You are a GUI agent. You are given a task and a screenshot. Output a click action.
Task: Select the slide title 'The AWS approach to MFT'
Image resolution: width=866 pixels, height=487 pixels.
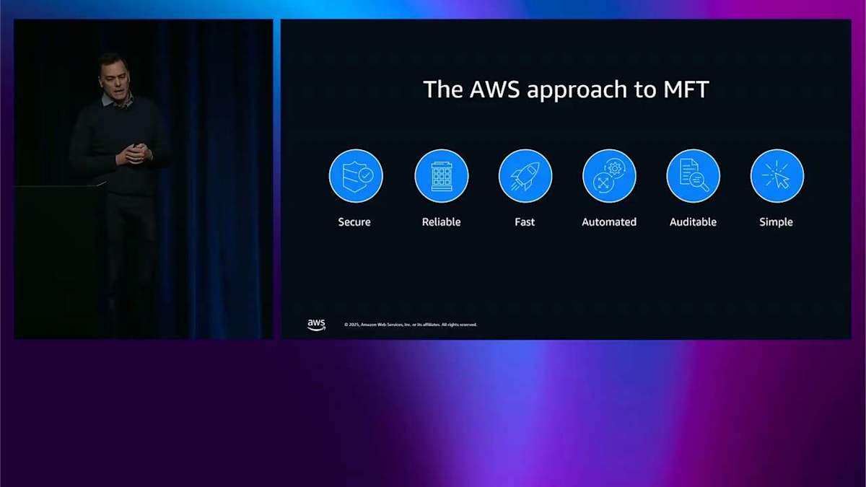click(566, 89)
